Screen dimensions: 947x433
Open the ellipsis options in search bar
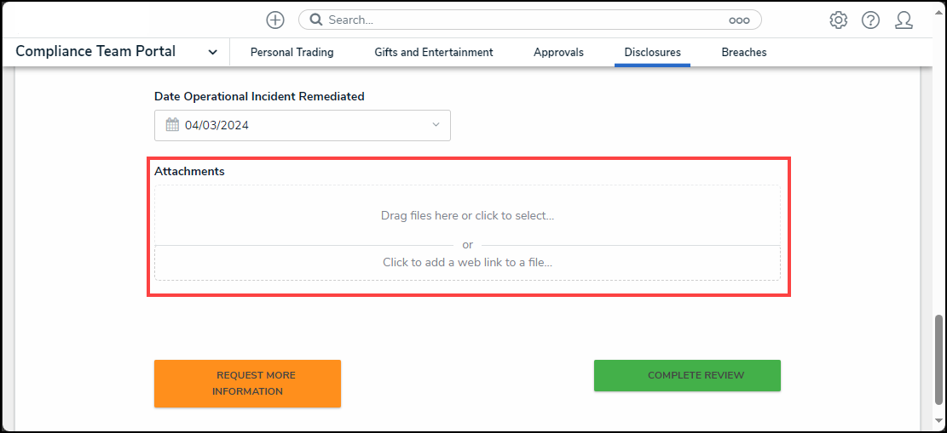(738, 20)
